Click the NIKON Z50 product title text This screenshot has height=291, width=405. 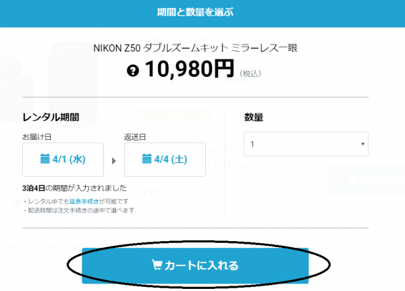[195, 48]
